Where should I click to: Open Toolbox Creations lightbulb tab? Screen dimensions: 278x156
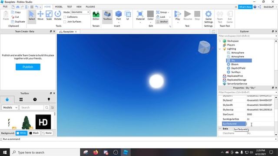[49, 99]
